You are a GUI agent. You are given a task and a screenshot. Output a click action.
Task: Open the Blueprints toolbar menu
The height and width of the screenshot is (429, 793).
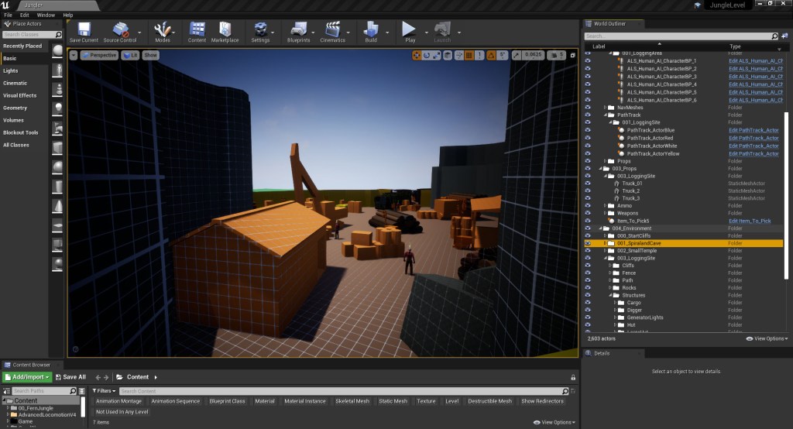click(x=298, y=31)
